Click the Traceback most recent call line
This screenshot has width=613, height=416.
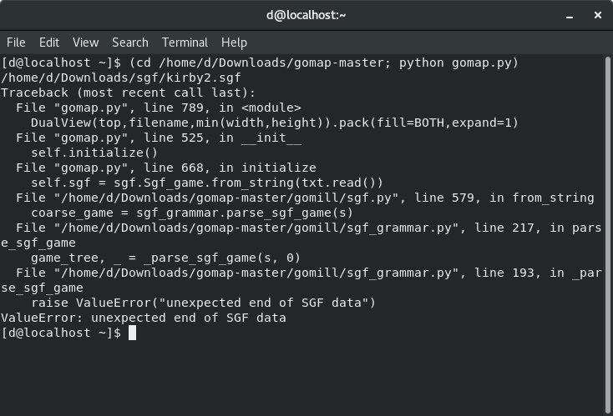pyautogui.click(x=129, y=93)
